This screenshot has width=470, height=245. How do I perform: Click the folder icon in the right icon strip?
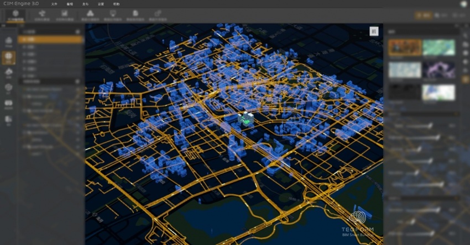pyautogui.click(x=465, y=45)
